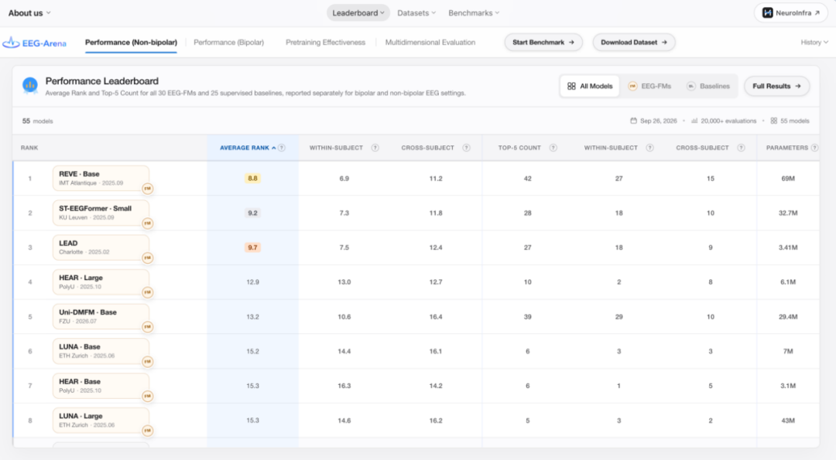Click the Start Benchmark button
This screenshot has height=460, width=836.
[543, 43]
